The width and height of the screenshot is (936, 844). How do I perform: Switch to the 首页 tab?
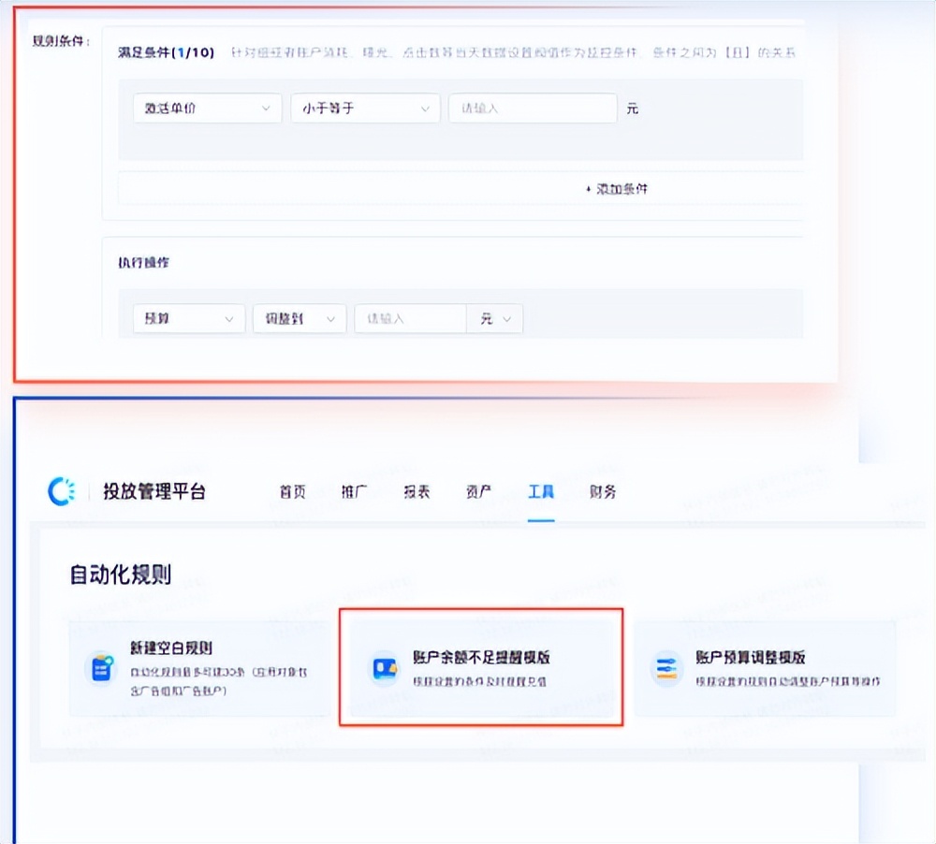tap(292, 492)
